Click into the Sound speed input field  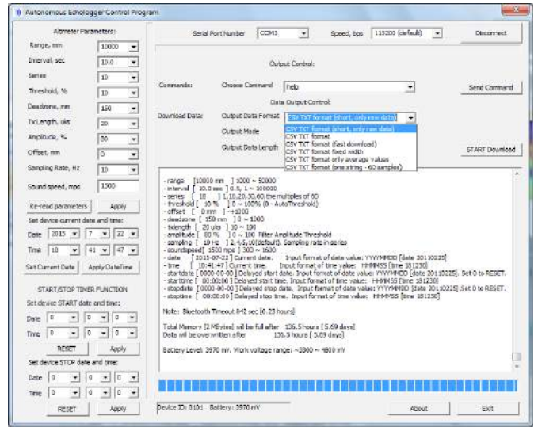pyautogui.click(x=119, y=185)
